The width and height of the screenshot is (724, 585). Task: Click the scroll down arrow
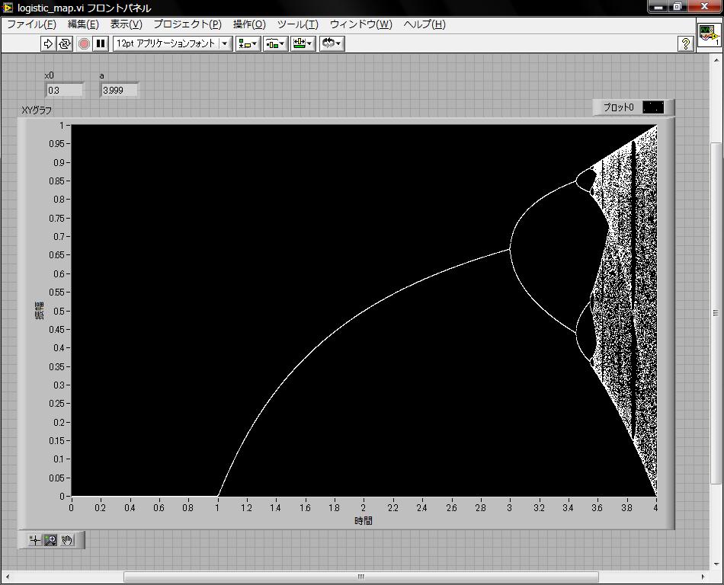pyautogui.click(x=716, y=564)
